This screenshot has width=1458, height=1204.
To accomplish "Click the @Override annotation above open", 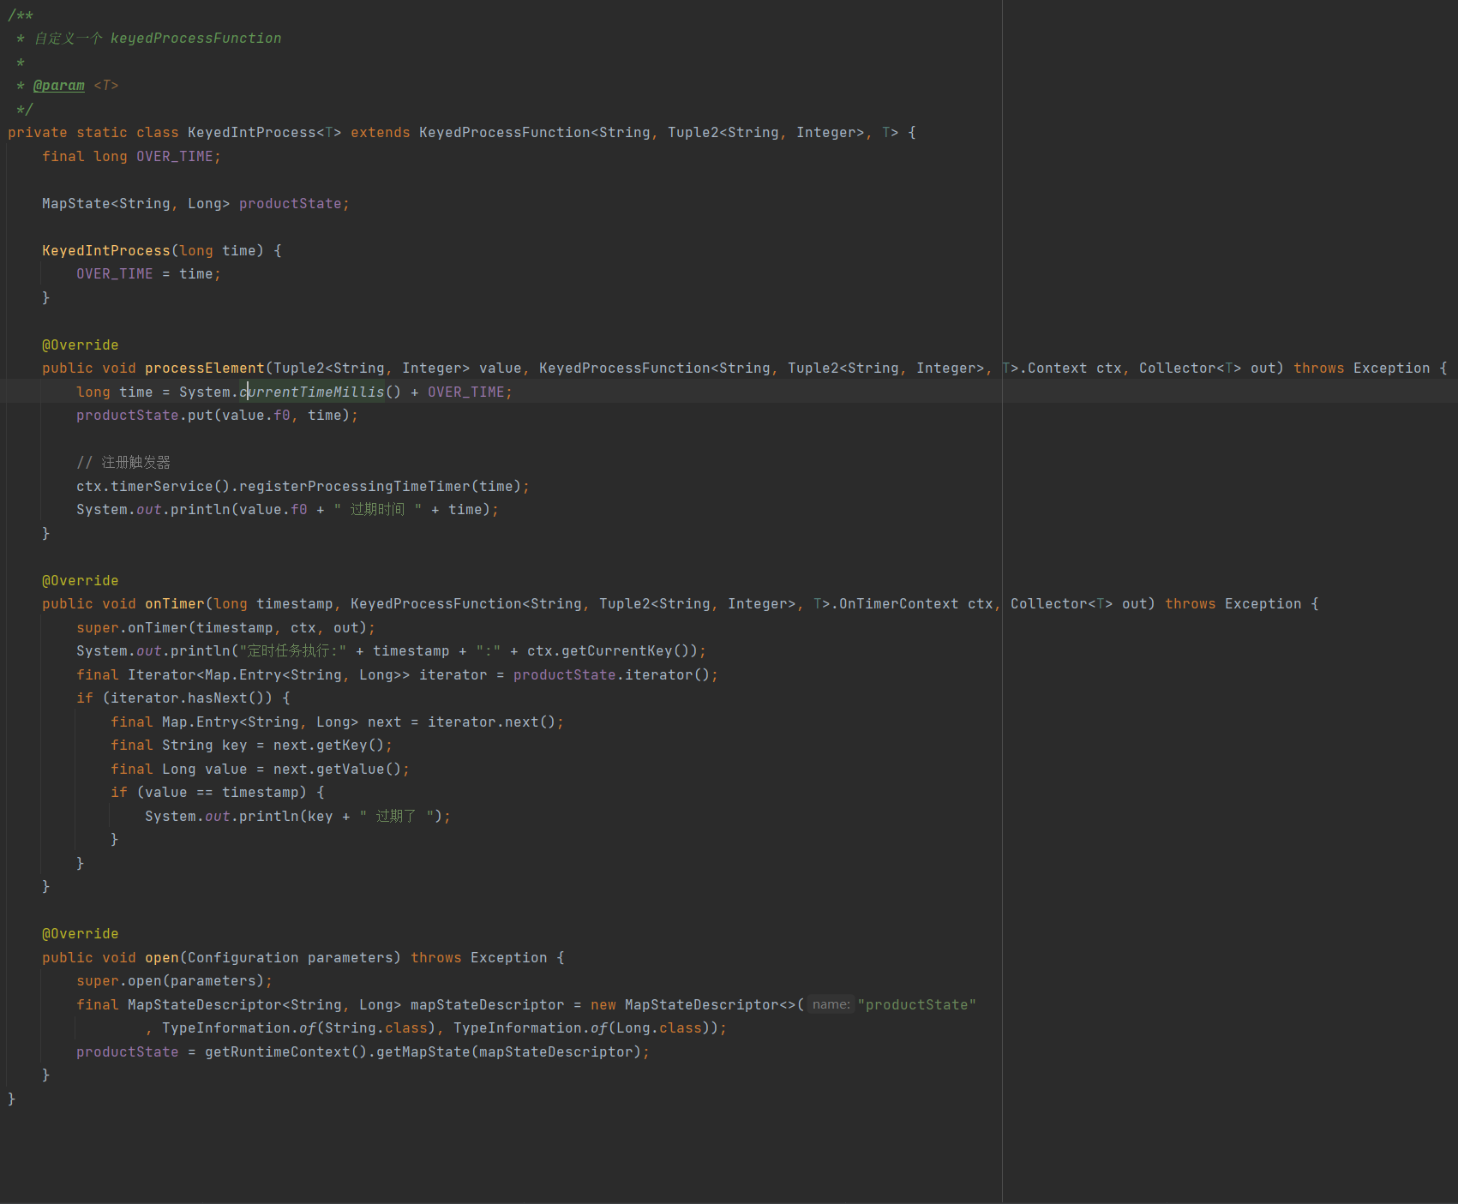I will click(81, 934).
